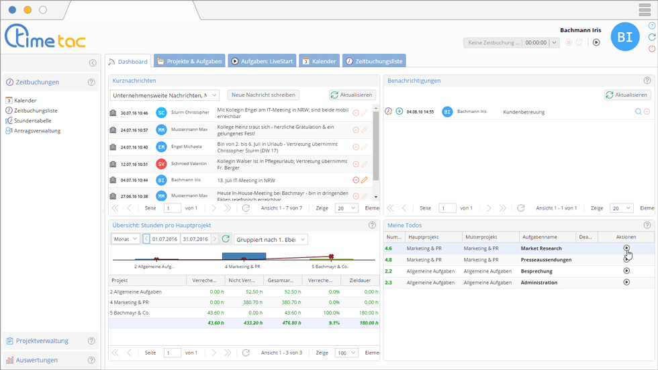
Task: Refresh the Stunden pro Hauptprojekt chart
Action: [226, 239]
